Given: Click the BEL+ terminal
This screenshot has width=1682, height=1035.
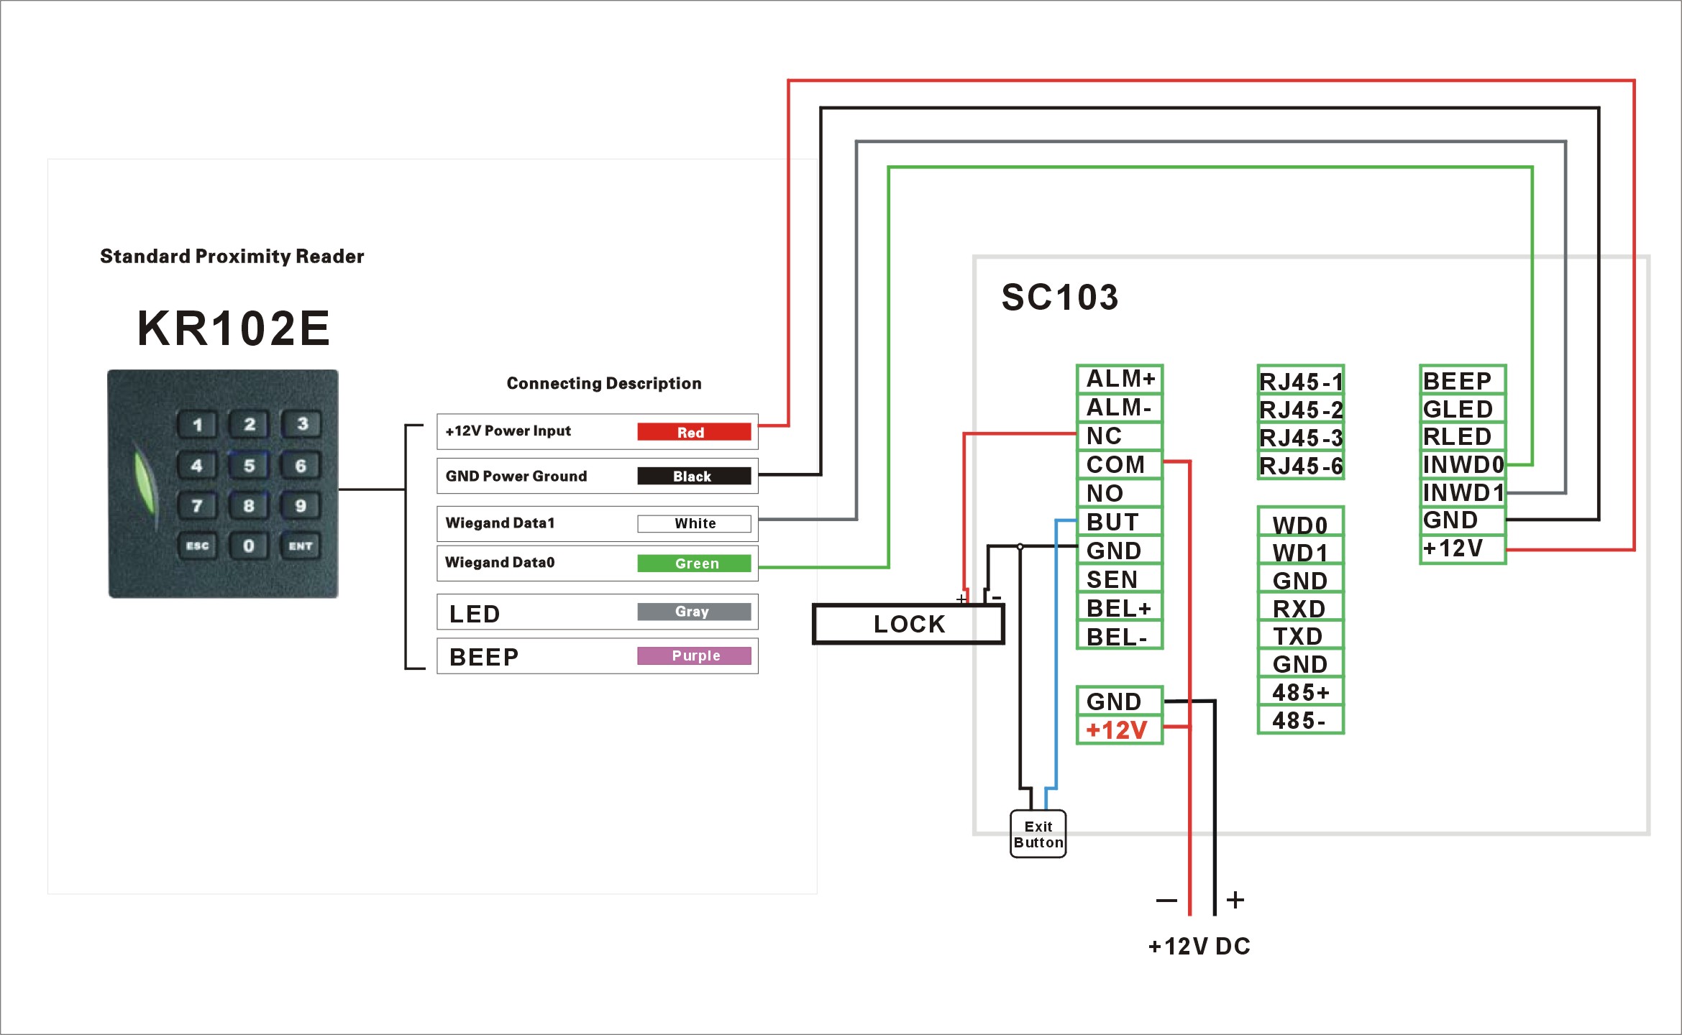Looking at the screenshot, I should click(1120, 608).
